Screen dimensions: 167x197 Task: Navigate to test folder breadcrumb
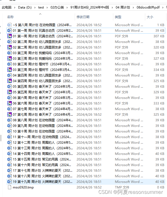[41, 7]
